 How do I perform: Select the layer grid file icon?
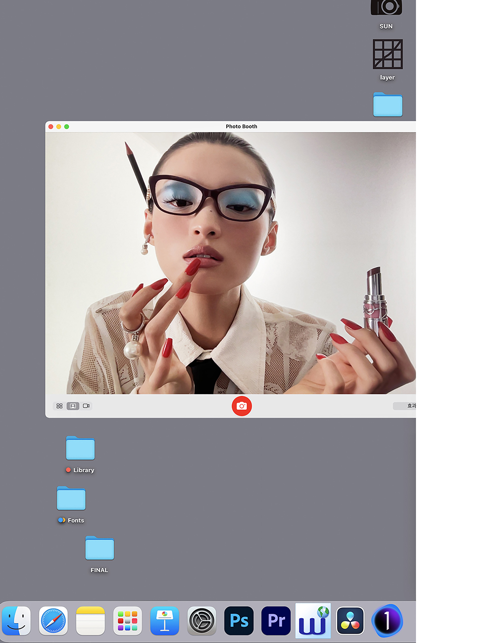[x=388, y=54]
